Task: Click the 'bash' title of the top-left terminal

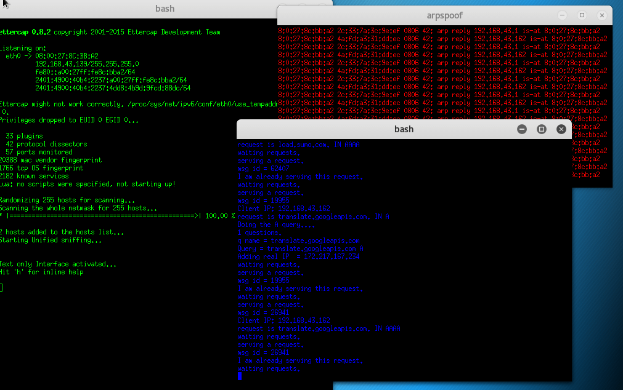Action: click(165, 9)
